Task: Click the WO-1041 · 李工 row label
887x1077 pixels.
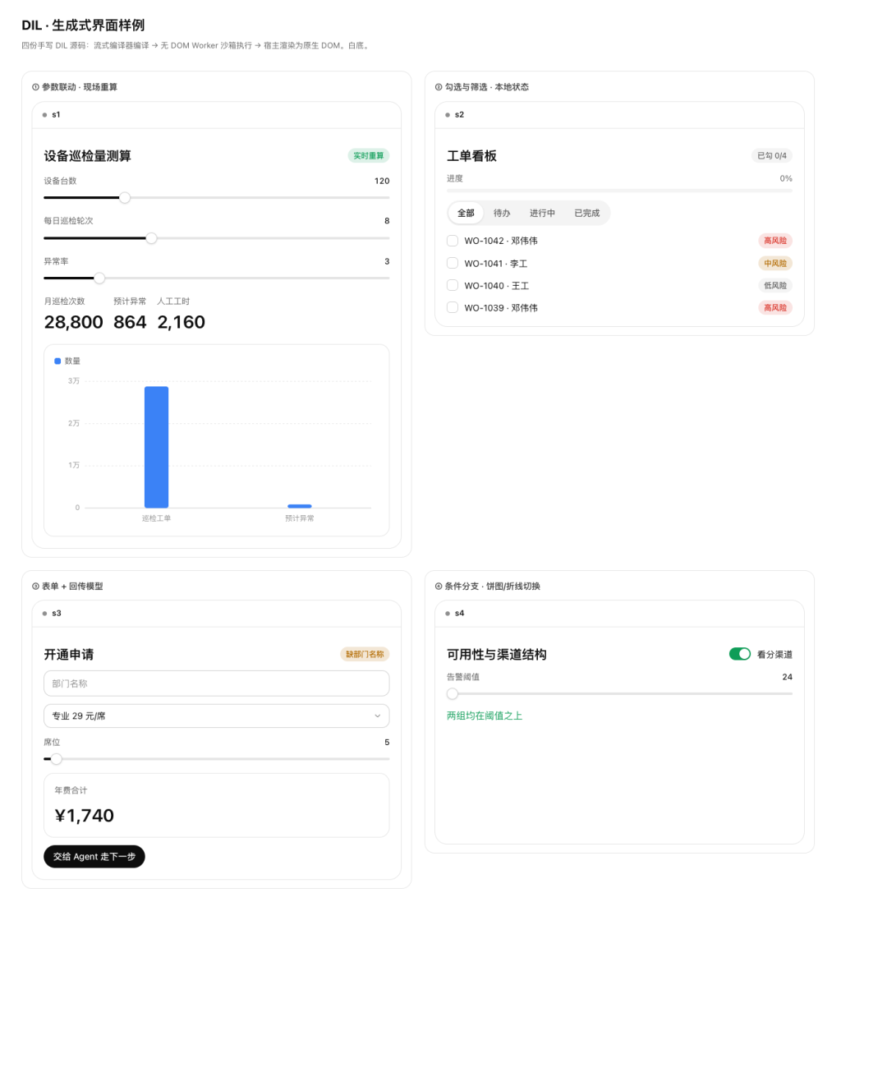Action: coord(496,264)
